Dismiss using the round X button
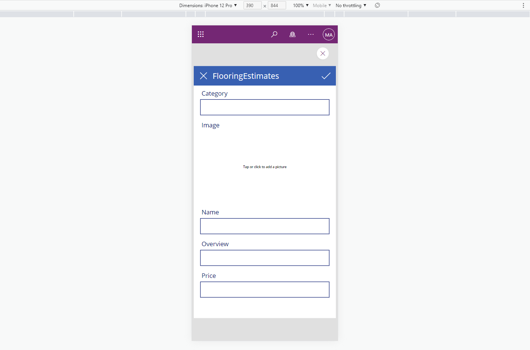 (x=323, y=53)
